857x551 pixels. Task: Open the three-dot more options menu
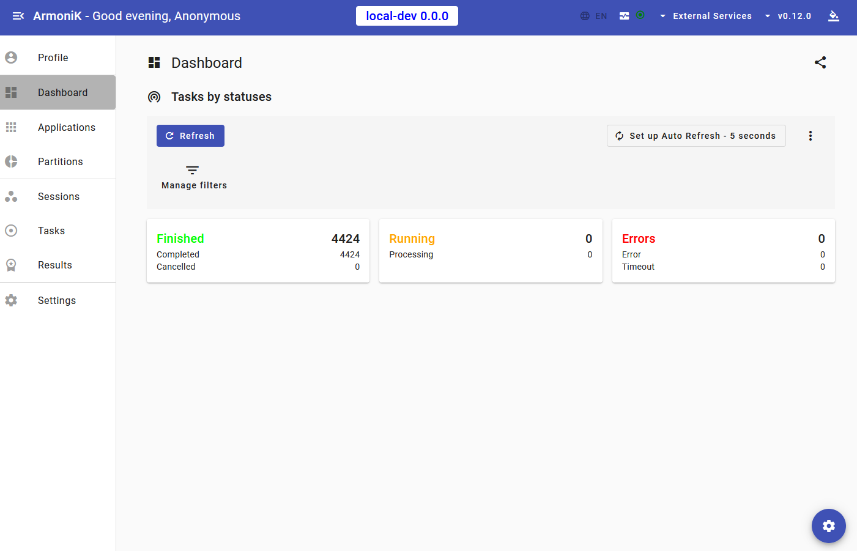click(x=811, y=136)
